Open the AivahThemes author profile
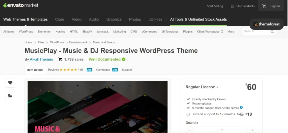The image size is (288, 133). (x=41, y=59)
